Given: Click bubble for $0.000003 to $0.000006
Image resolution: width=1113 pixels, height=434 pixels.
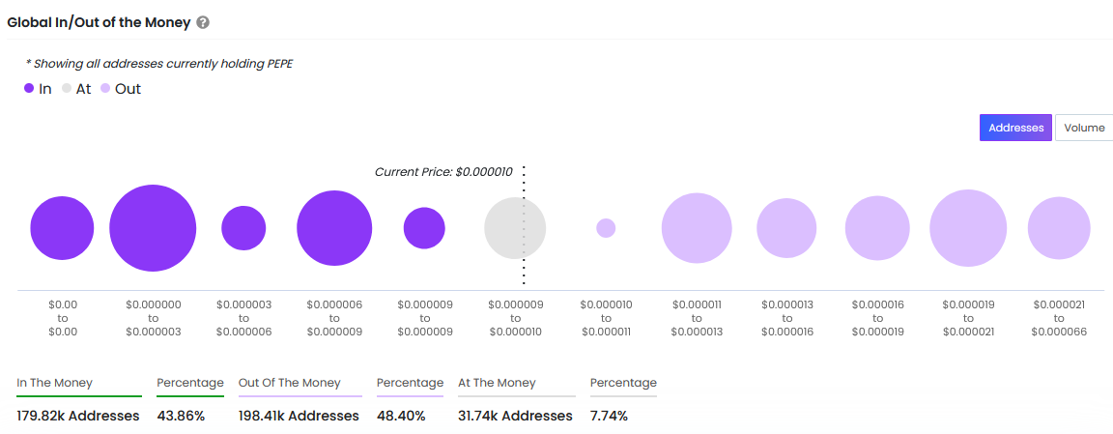Looking at the screenshot, I should coord(243,228).
